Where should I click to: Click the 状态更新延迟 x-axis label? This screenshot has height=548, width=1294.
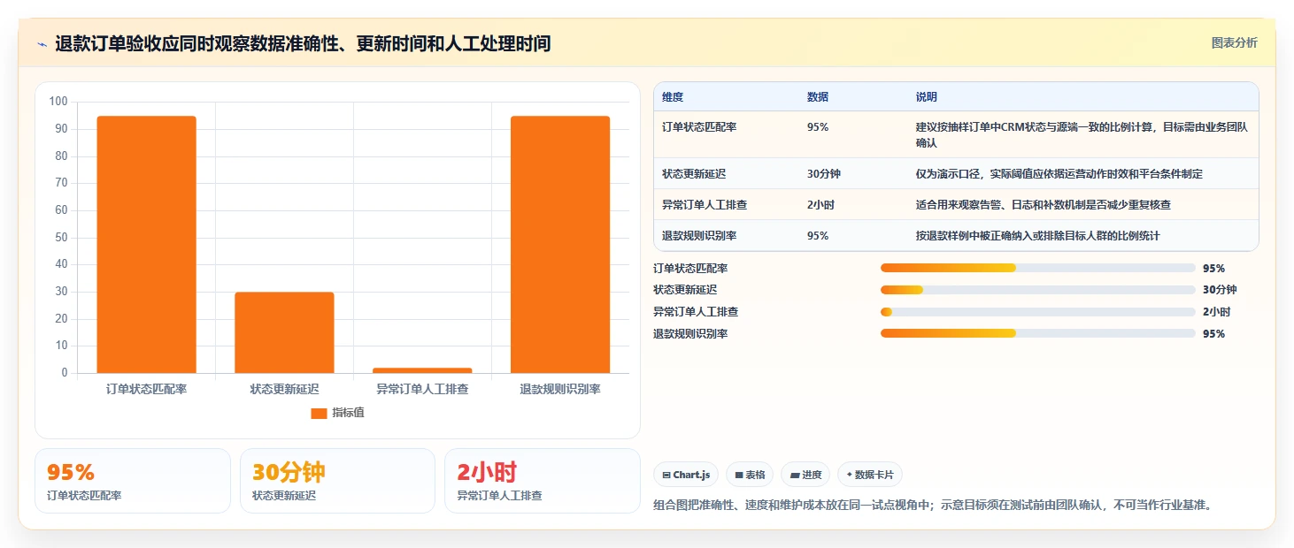coord(284,389)
